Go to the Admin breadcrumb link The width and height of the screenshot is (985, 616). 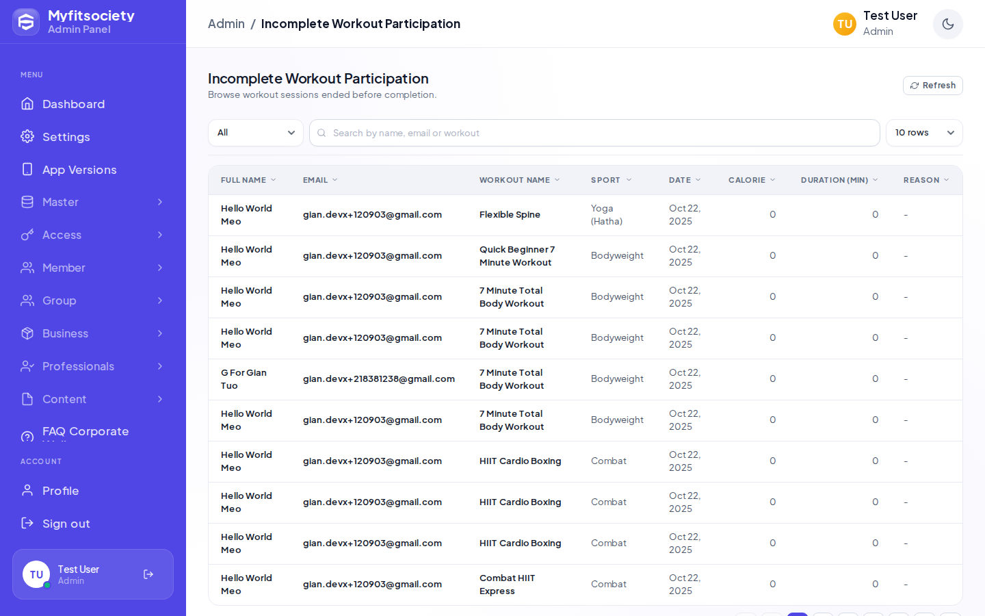[226, 24]
